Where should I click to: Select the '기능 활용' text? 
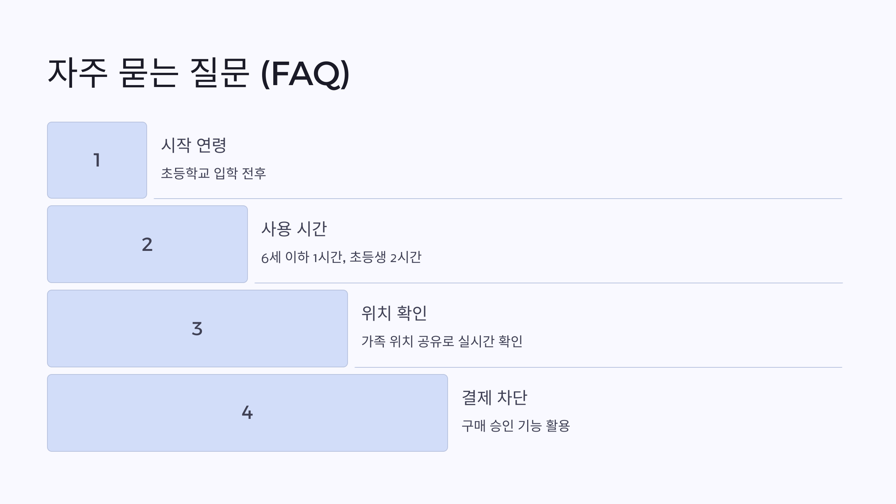click(544, 426)
